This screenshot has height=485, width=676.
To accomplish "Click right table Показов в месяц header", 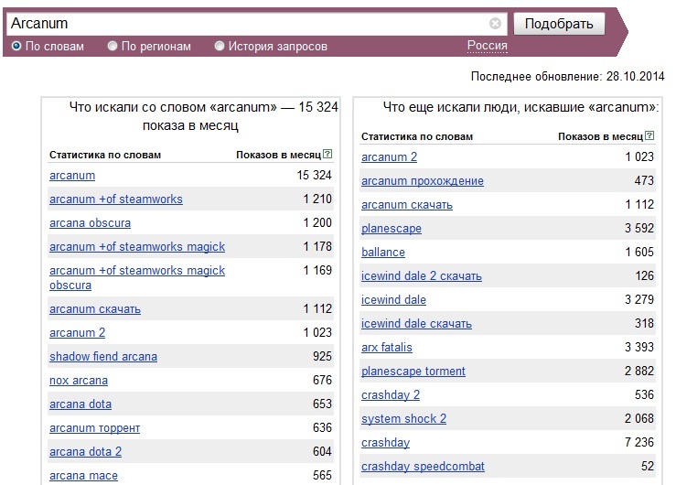I will 600,136.
